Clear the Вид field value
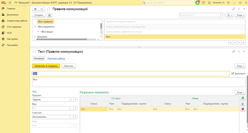This screenshot has width=248, height=133. coord(75,108)
